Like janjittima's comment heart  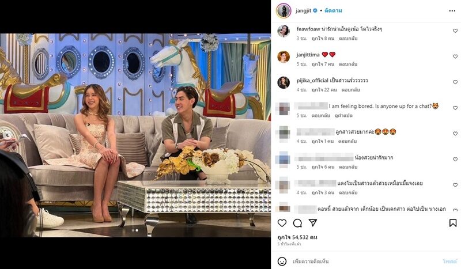tap(455, 56)
